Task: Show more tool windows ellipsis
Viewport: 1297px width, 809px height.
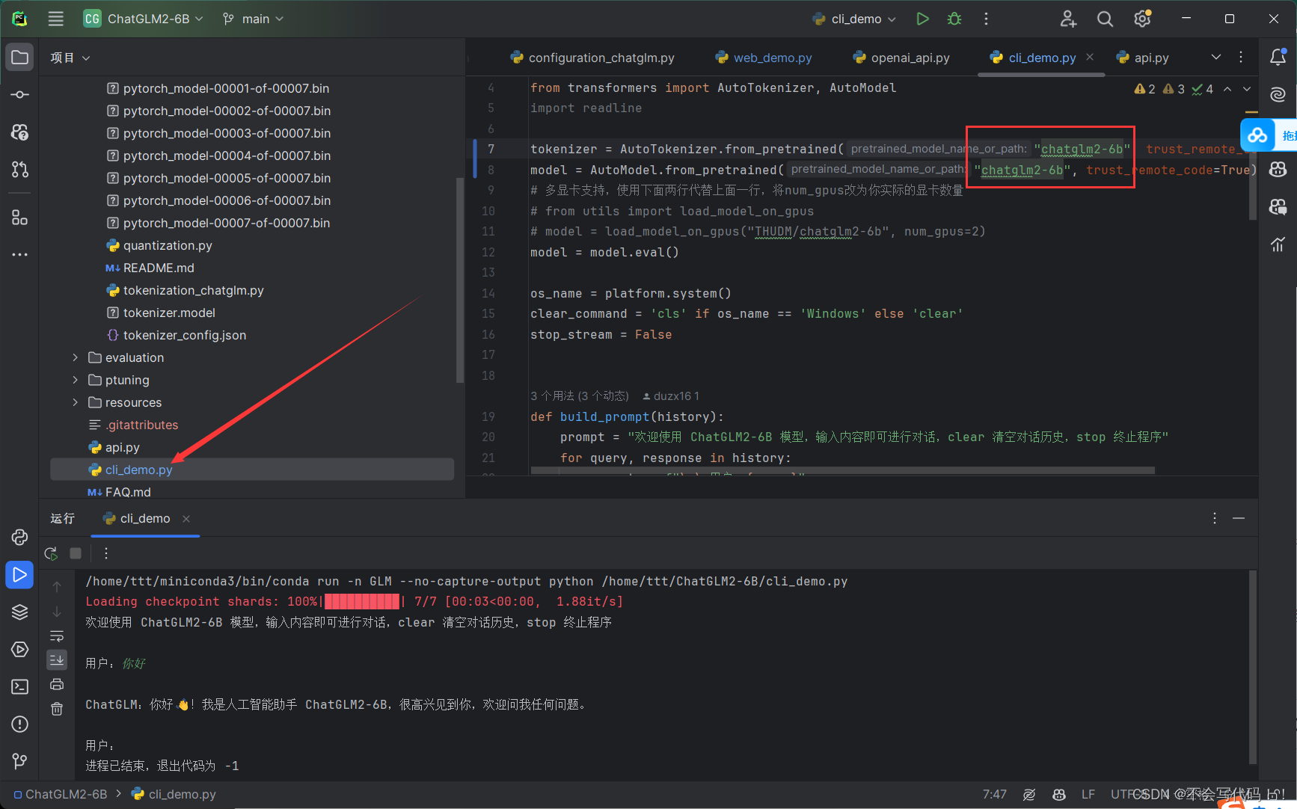Action: (20, 255)
